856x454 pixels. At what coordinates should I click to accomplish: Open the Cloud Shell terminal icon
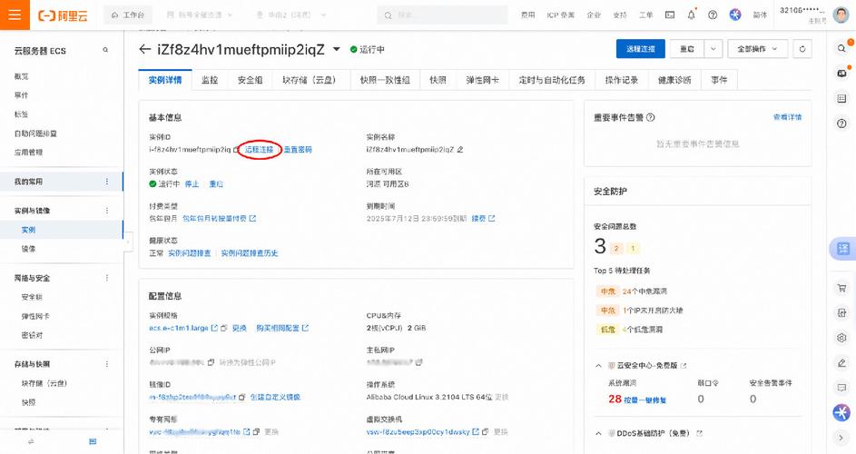pos(670,15)
